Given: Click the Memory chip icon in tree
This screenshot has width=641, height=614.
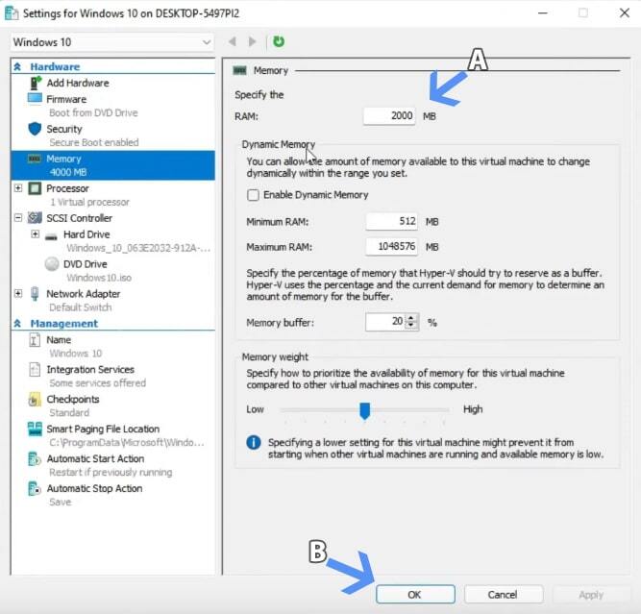Looking at the screenshot, I should pos(35,159).
